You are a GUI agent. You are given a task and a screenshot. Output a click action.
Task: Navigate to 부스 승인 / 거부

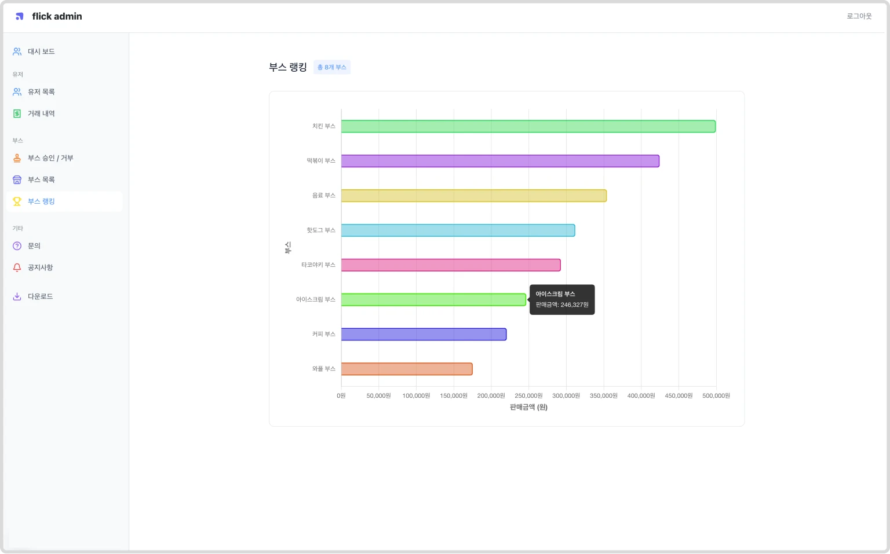click(64, 158)
